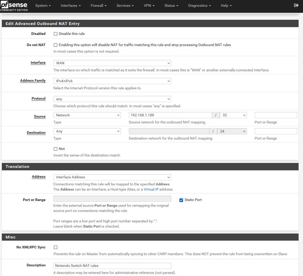Screen dimensions: 303x276
Task: Click the Source network address field
Action: pyautogui.click(x=170, y=115)
